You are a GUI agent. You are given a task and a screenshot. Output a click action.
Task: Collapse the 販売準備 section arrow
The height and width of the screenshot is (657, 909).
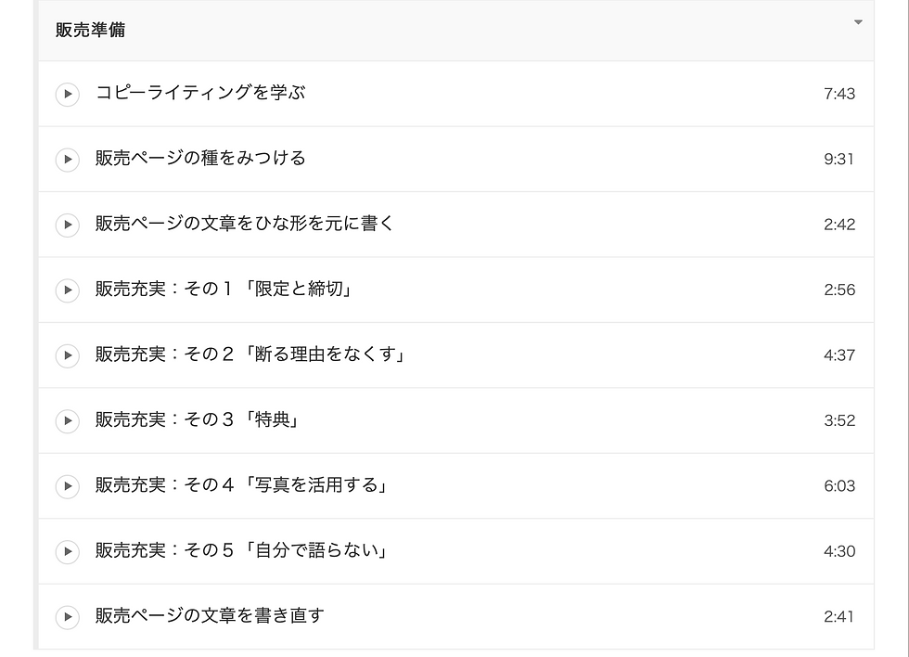[858, 22]
